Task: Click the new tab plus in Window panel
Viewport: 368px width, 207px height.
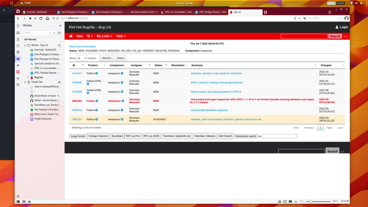Action: coord(54,33)
